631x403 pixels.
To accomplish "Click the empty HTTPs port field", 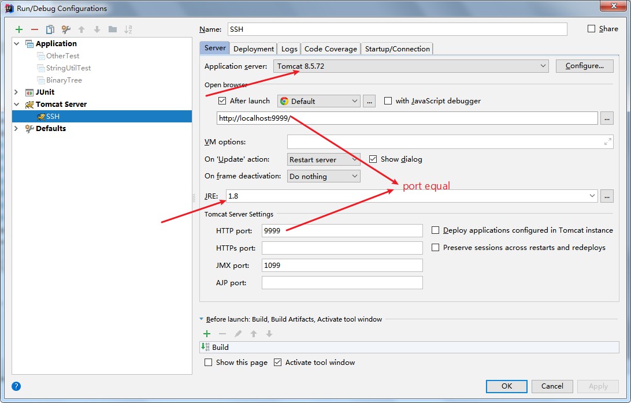I will (342, 248).
